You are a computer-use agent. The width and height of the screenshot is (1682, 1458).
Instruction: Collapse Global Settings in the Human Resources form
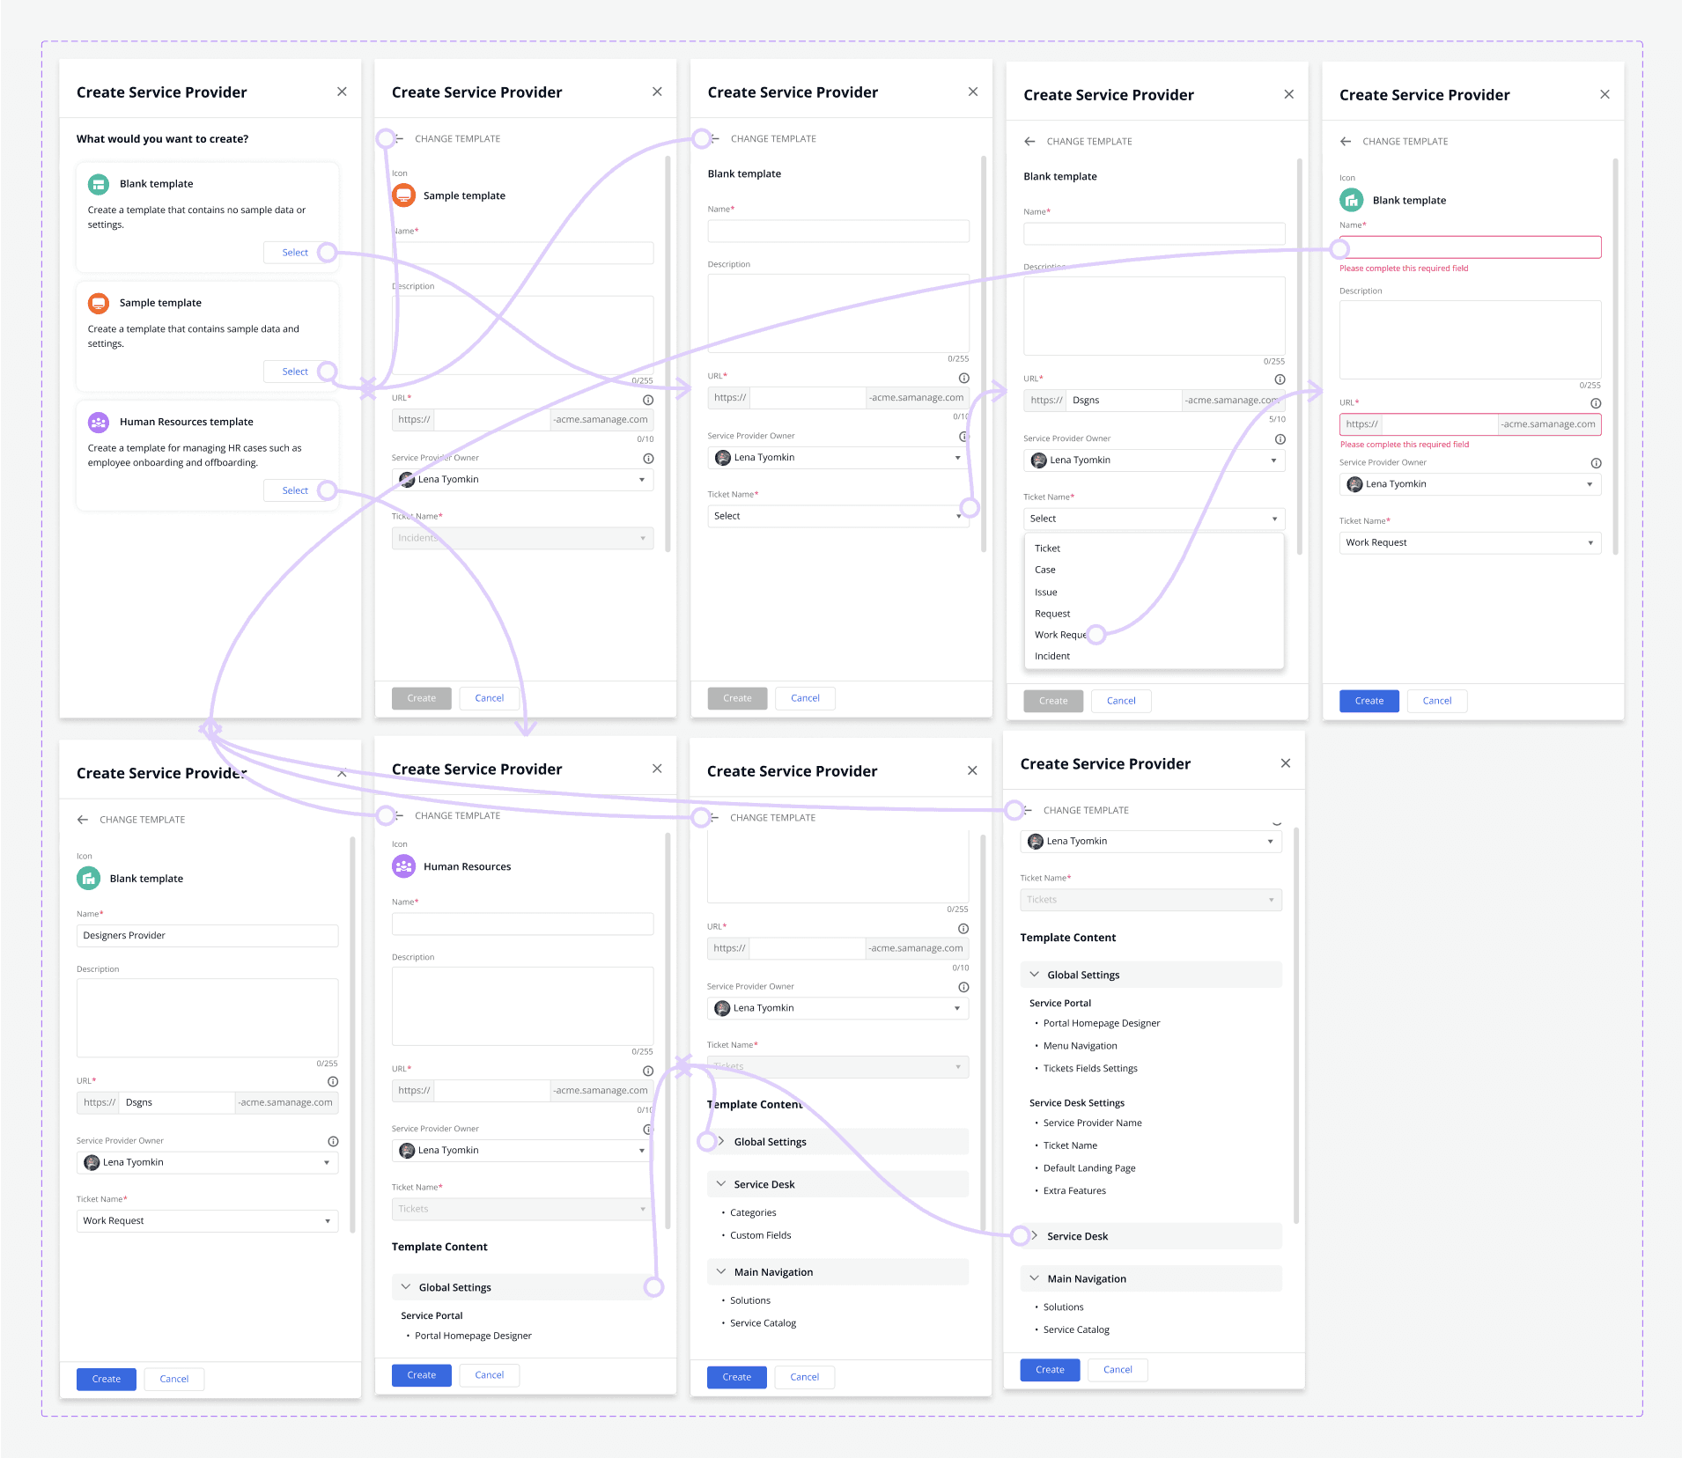pos(406,1287)
